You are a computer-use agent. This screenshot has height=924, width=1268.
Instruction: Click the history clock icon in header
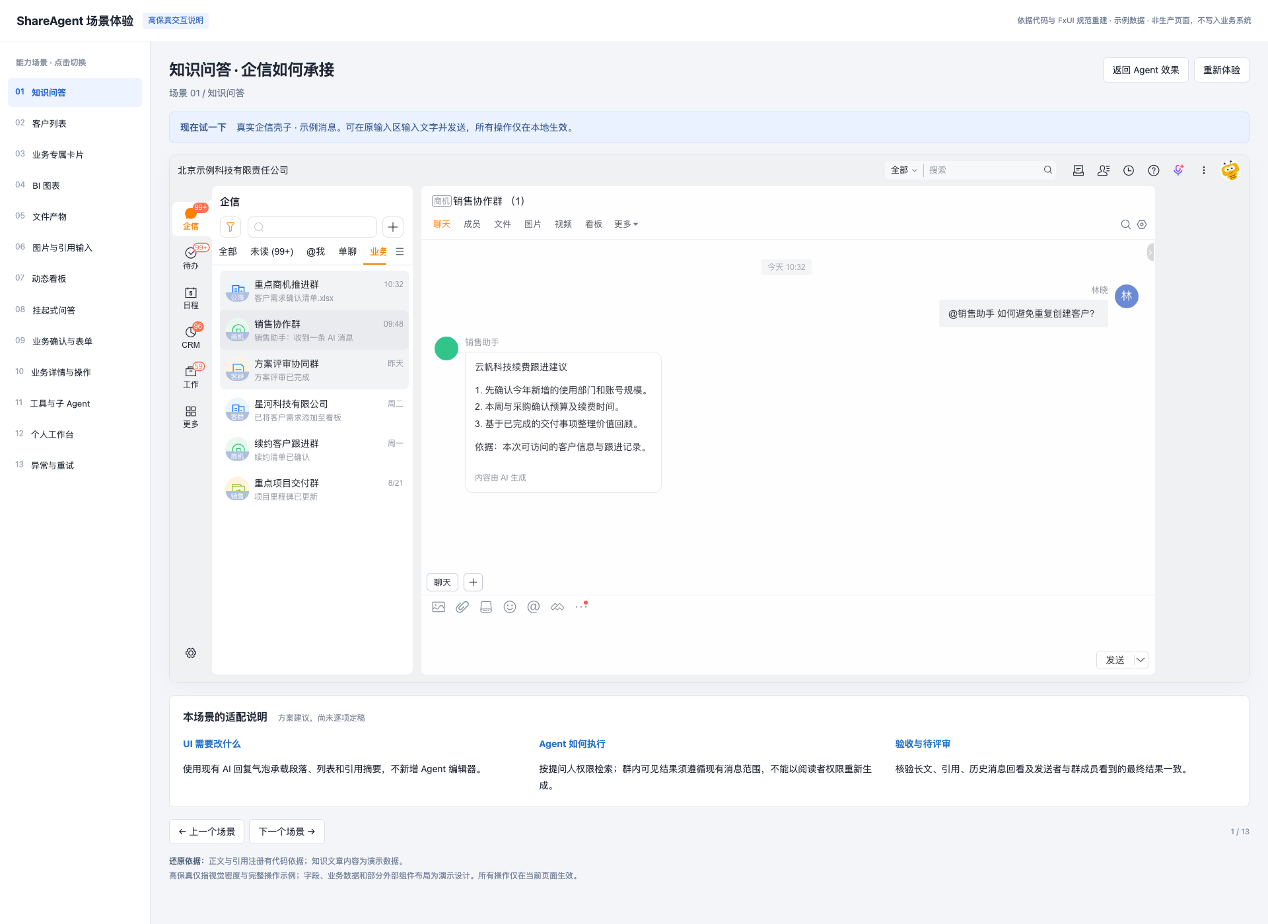(1129, 170)
